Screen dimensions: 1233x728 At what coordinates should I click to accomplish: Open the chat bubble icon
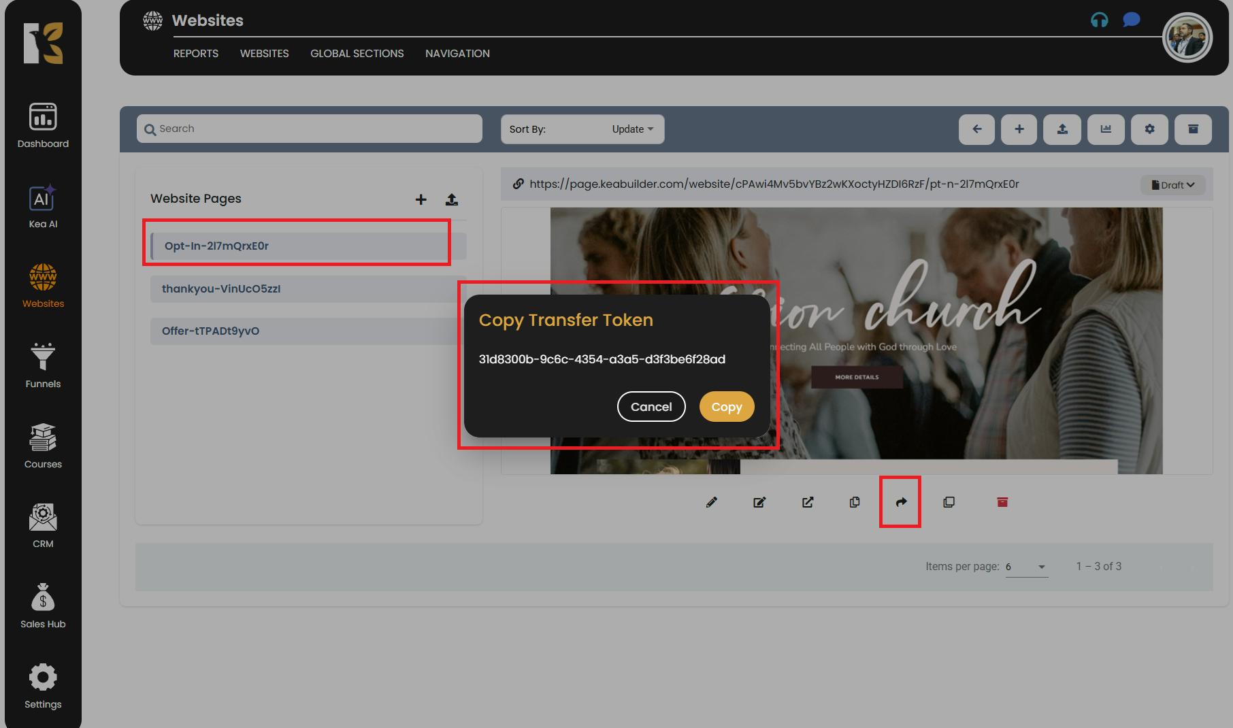(1131, 20)
